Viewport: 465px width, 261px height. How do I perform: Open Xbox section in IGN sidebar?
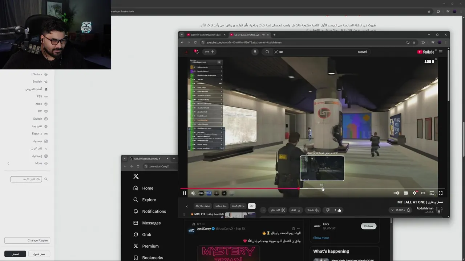pos(41,104)
